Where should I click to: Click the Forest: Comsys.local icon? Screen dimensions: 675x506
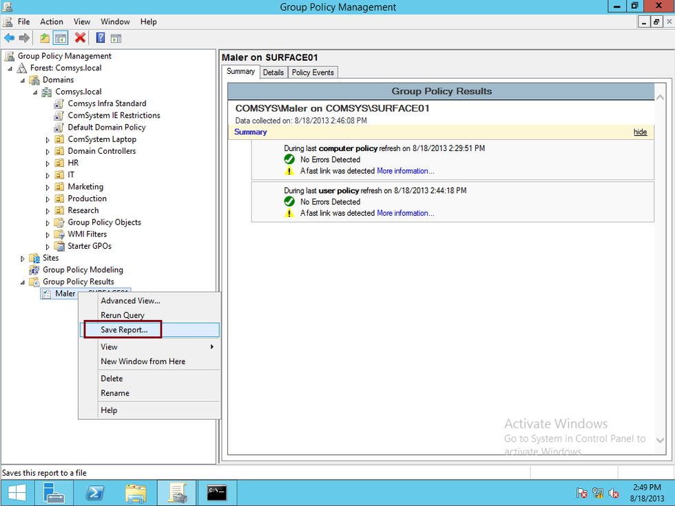click(x=22, y=68)
